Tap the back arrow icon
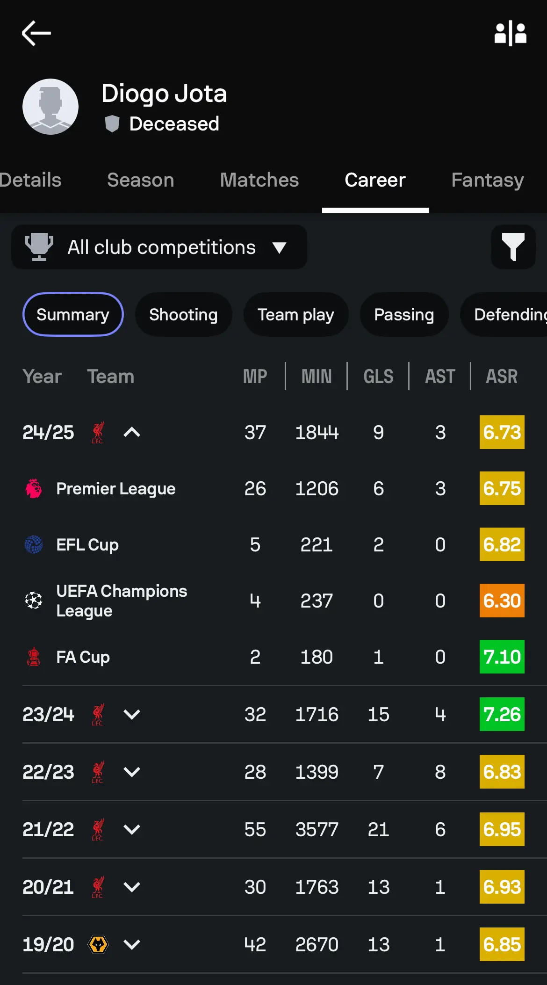Screen dimensions: 547x985 [x=36, y=33]
